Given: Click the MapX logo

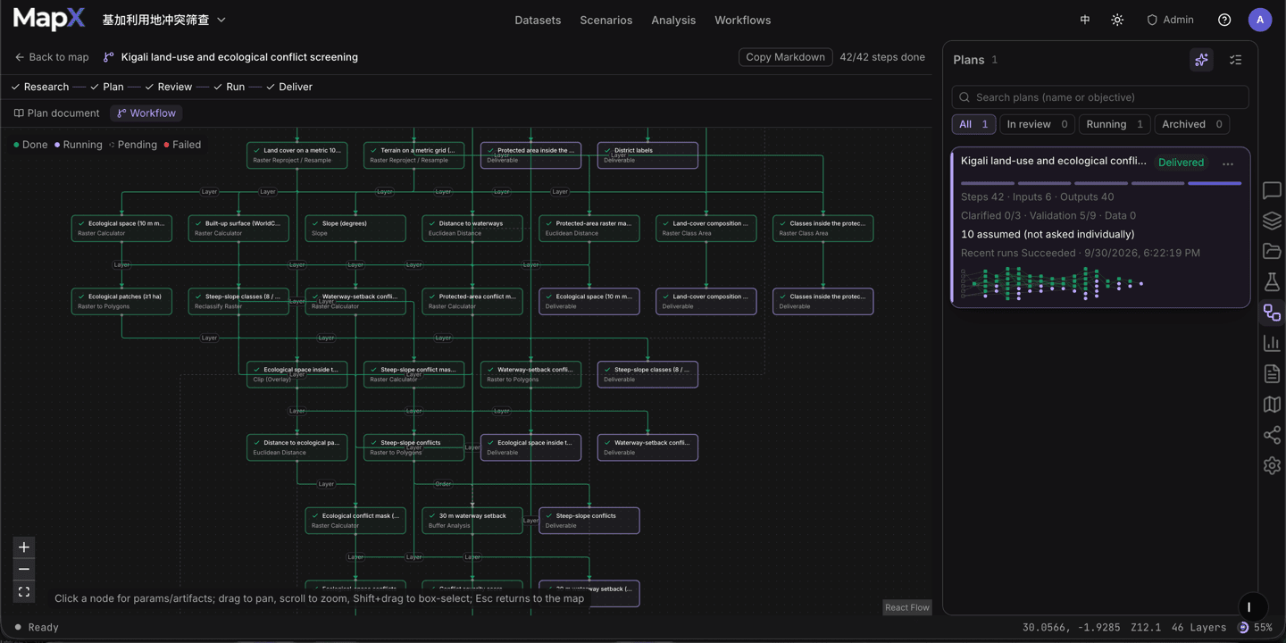Looking at the screenshot, I should tap(49, 19).
